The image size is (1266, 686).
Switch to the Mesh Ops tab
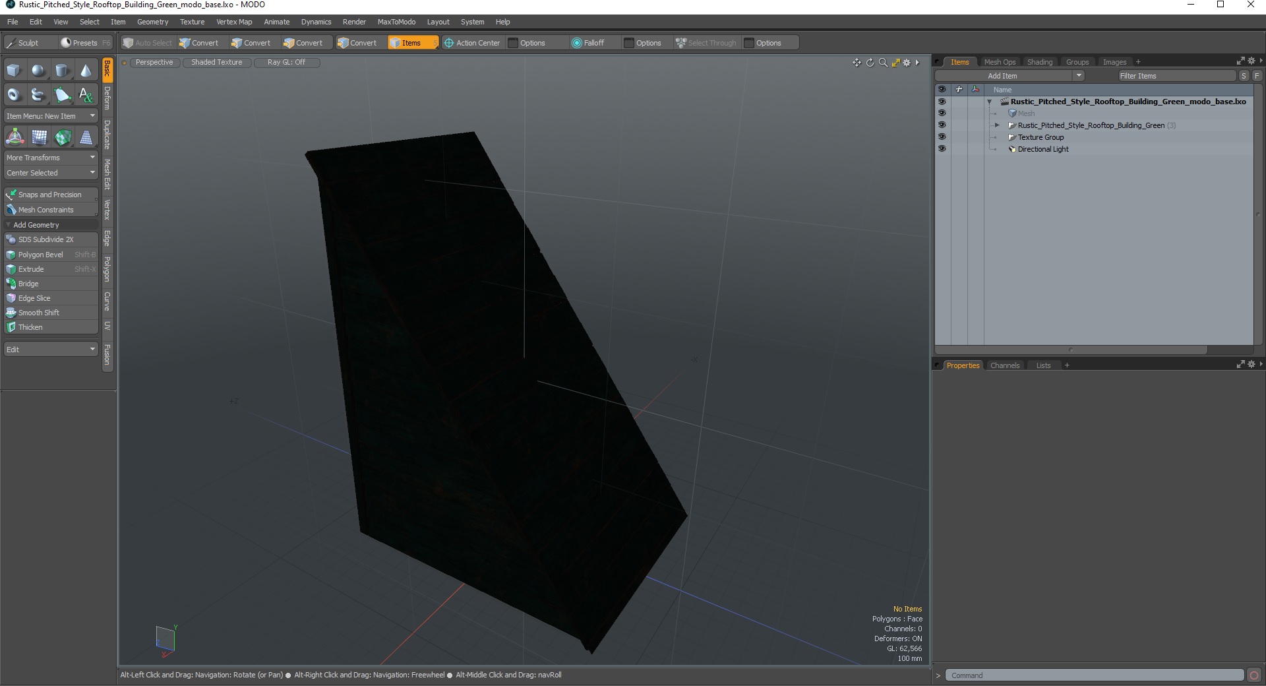click(1000, 62)
